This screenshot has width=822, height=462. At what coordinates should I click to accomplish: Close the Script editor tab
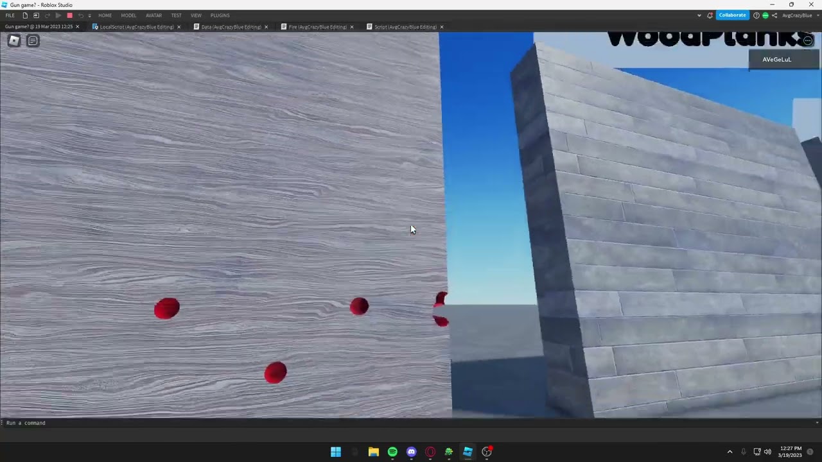point(441,27)
